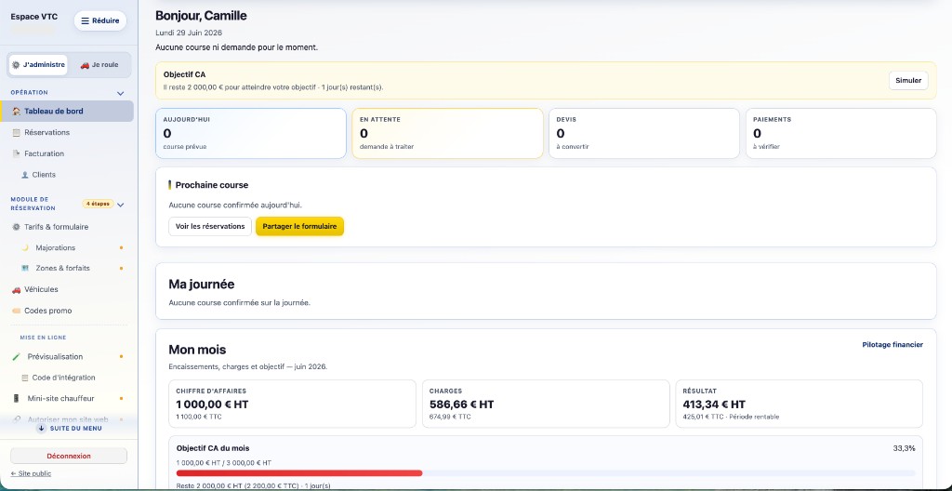This screenshot has height=491, width=952.
Task: Click the code icon beside Code d'intégration
Action: (25, 378)
